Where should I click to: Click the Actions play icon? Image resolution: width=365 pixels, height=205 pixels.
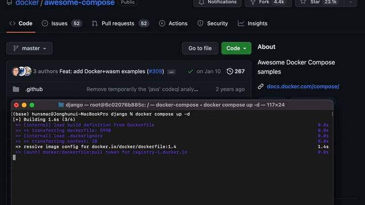(162, 23)
